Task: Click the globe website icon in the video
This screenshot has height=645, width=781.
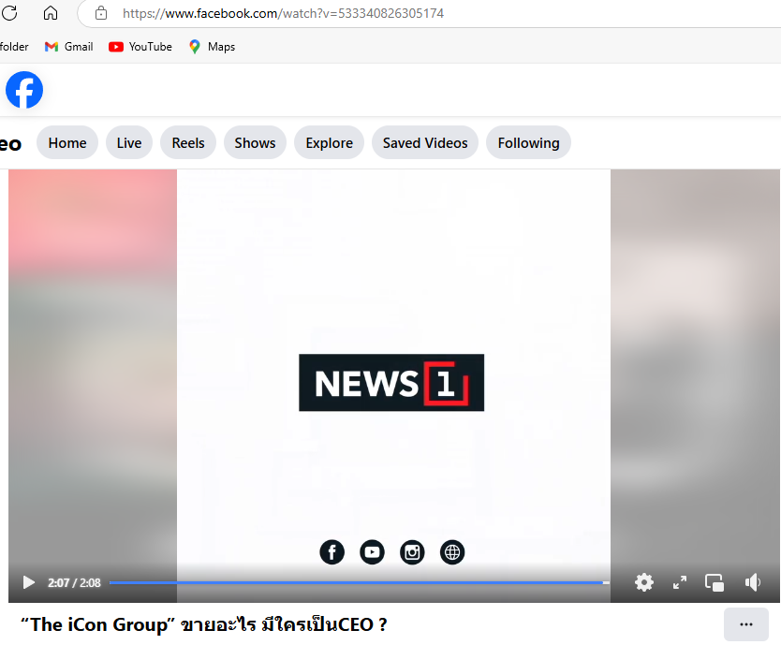Action: [x=452, y=552]
